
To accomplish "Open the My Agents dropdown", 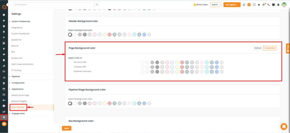I will [232, 5].
